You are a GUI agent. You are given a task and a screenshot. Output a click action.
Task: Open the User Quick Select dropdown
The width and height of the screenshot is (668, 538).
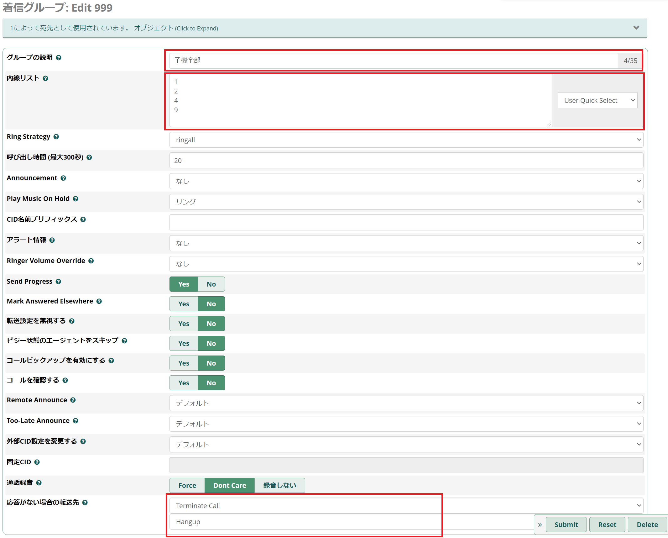point(597,100)
